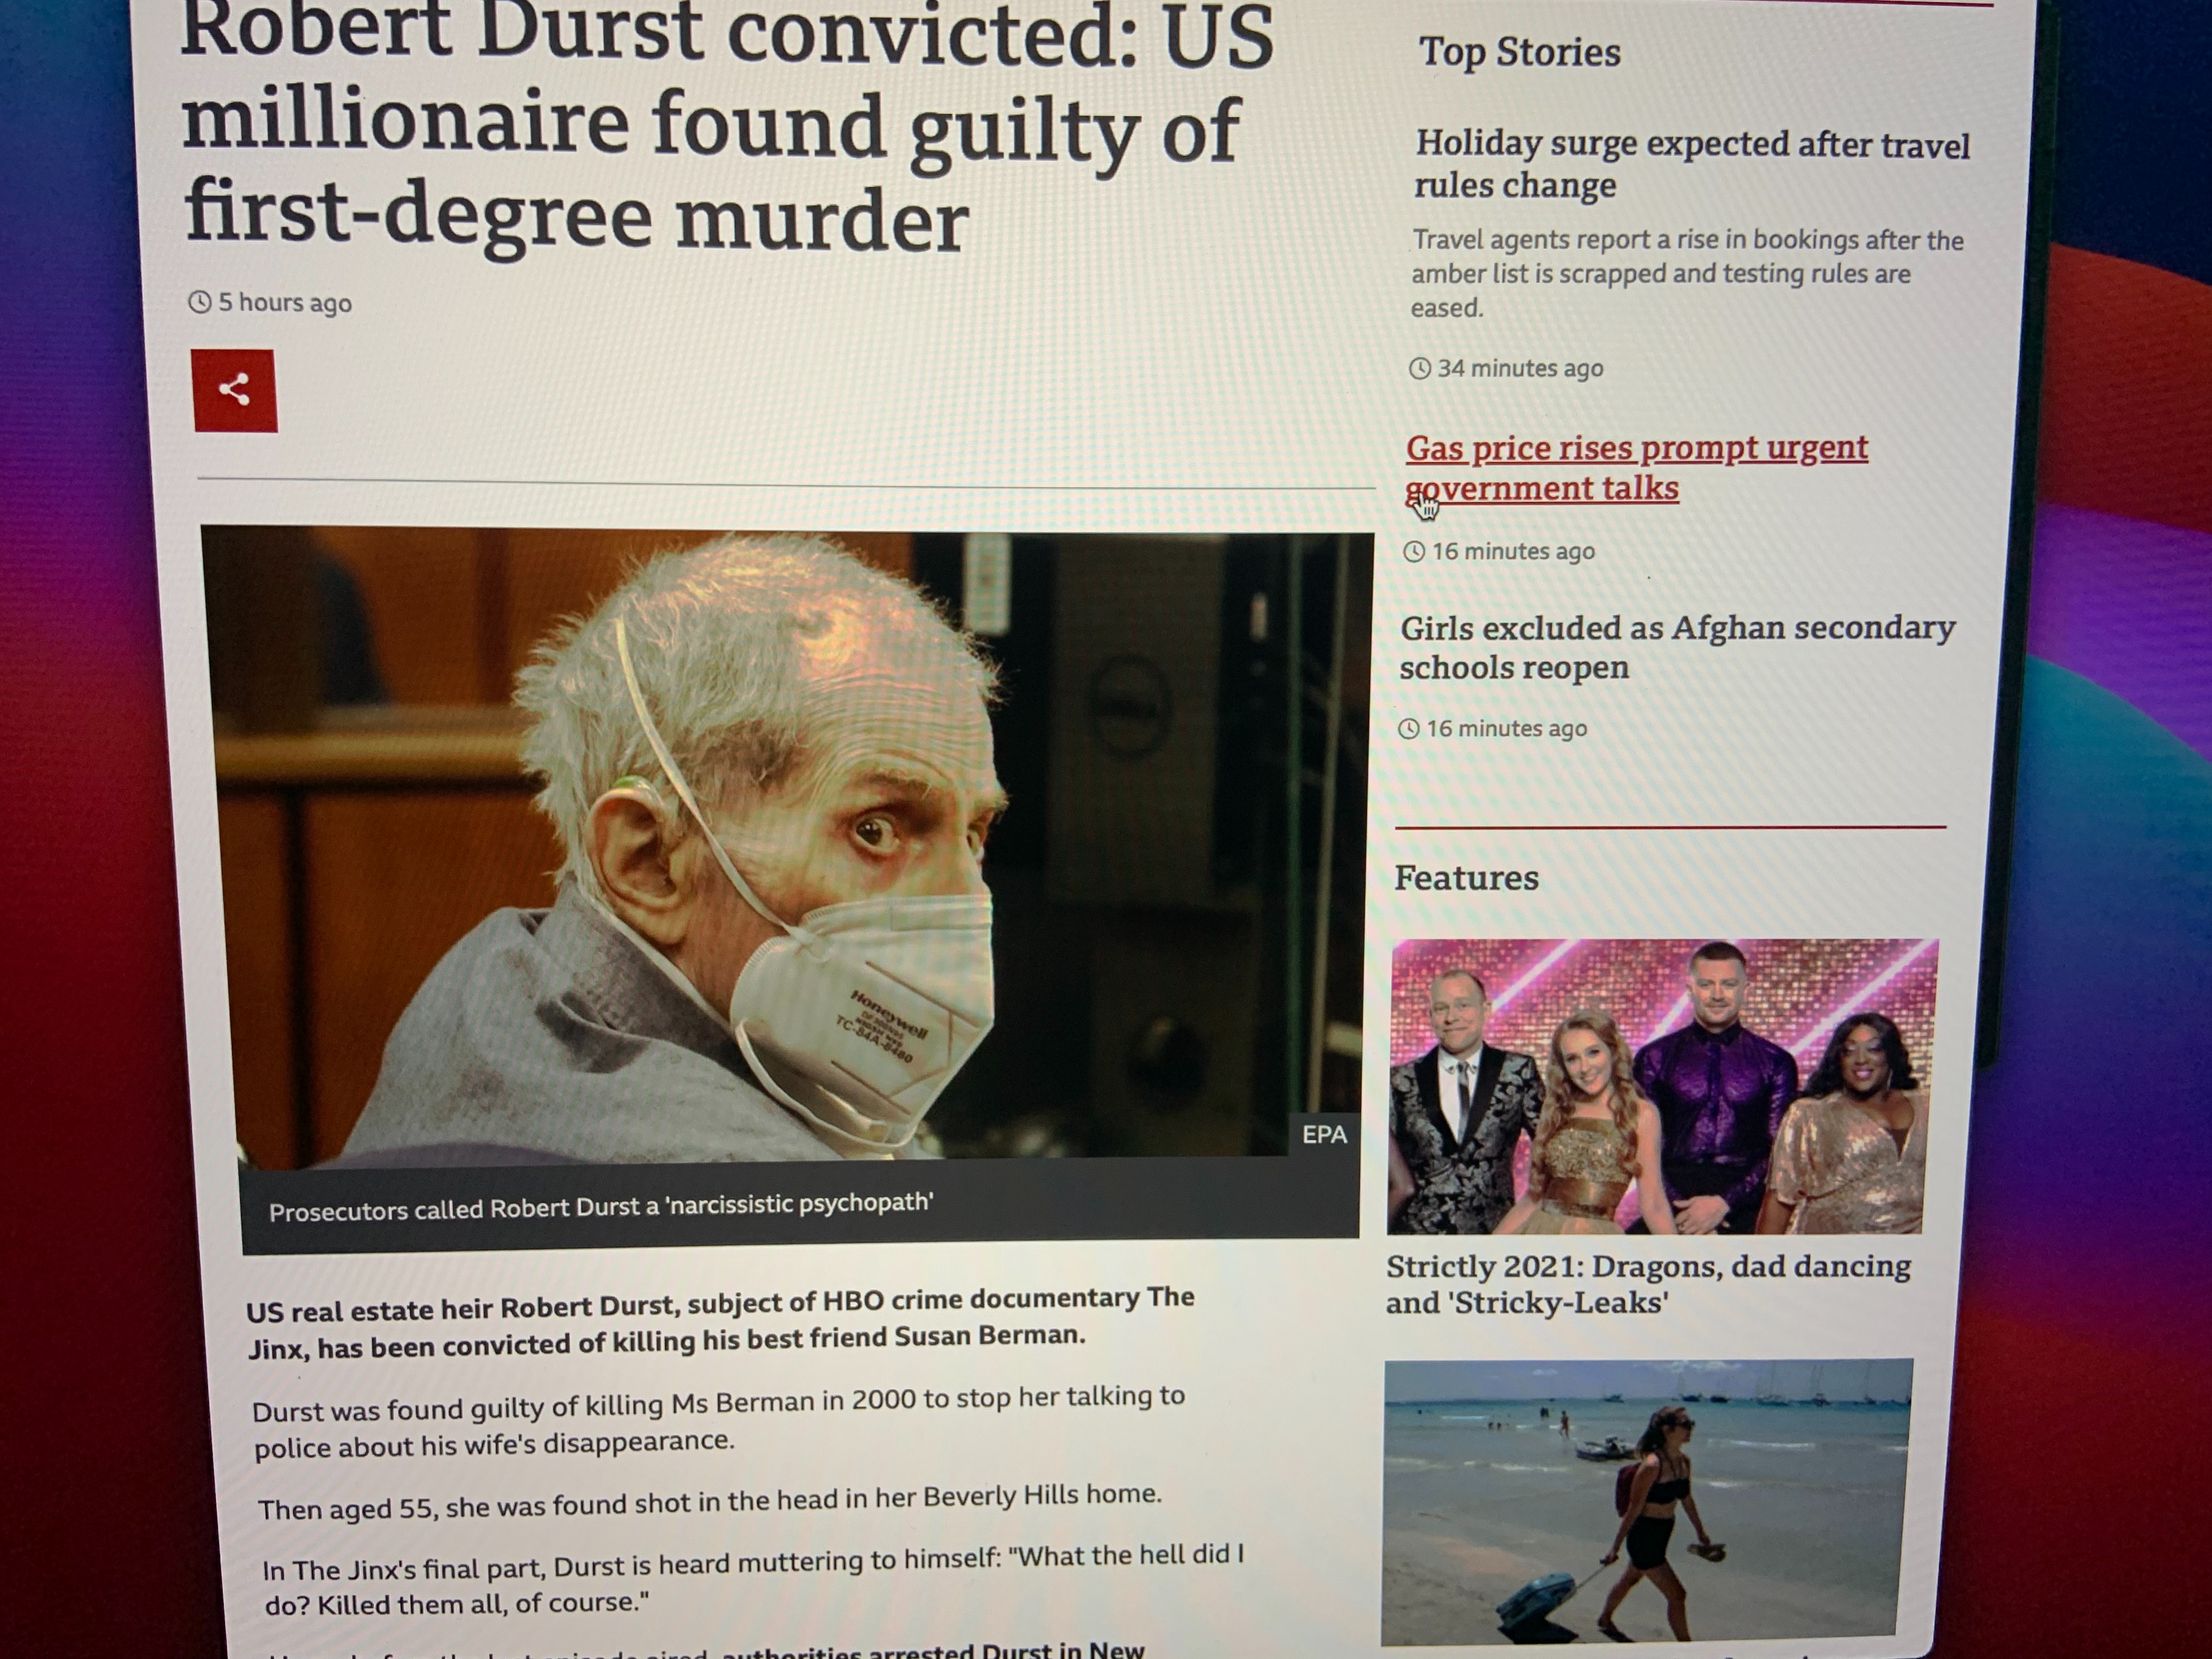The width and height of the screenshot is (2212, 1659).
Task: Click the travel agents bookings summary text
Action: (1687, 274)
